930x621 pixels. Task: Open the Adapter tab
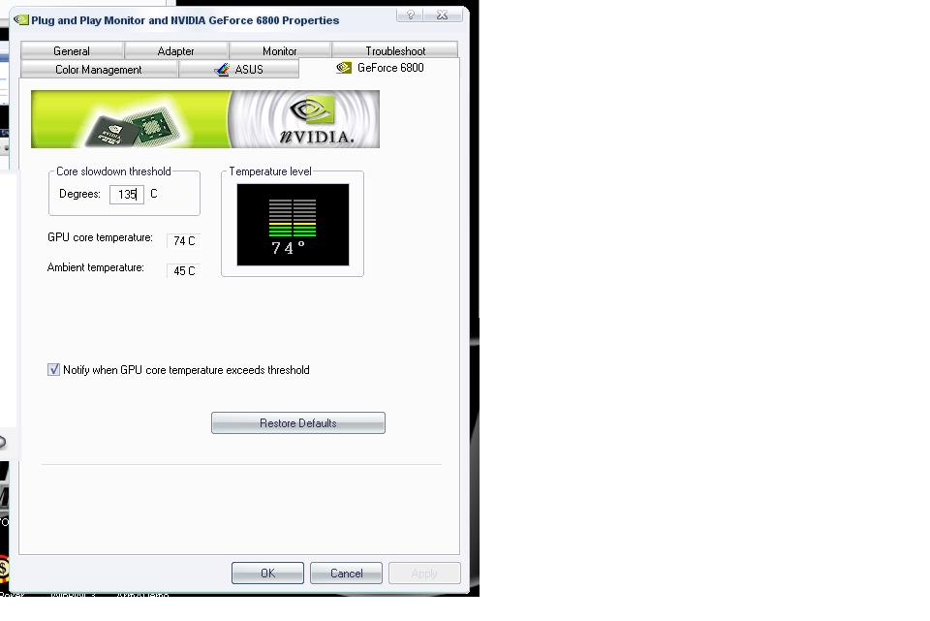click(x=175, y=51)
